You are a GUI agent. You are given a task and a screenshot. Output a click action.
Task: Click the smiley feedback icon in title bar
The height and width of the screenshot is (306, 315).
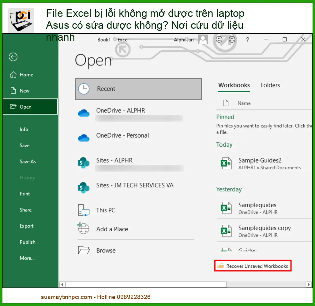point(219,39)
